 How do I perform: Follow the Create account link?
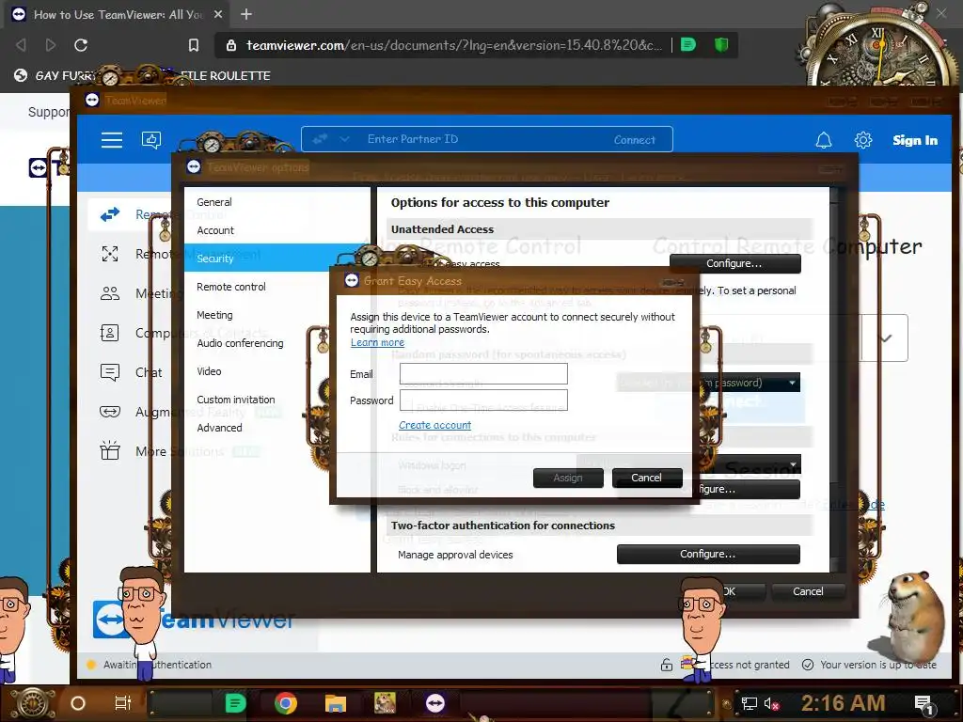[434, 425]
